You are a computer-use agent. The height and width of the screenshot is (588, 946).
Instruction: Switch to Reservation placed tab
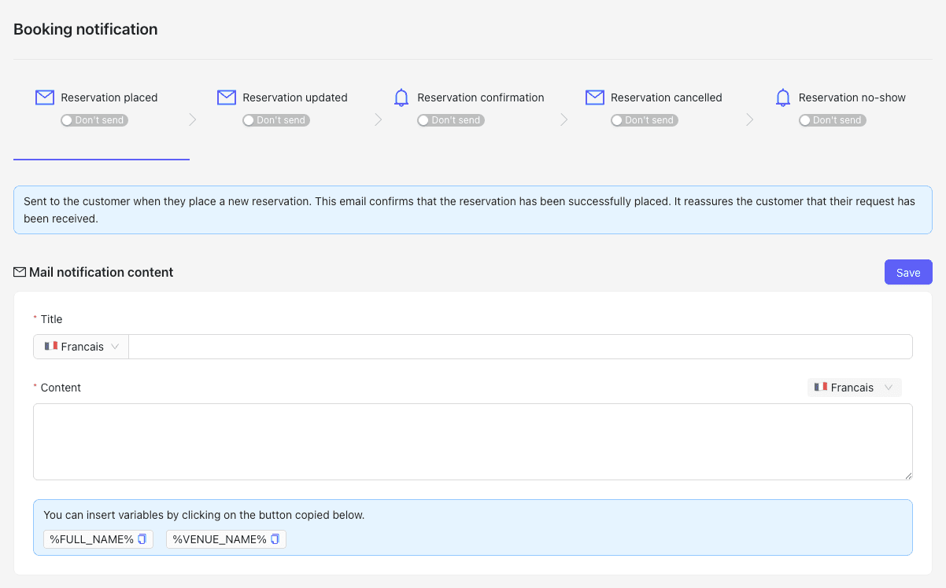(x=109, y=97)
